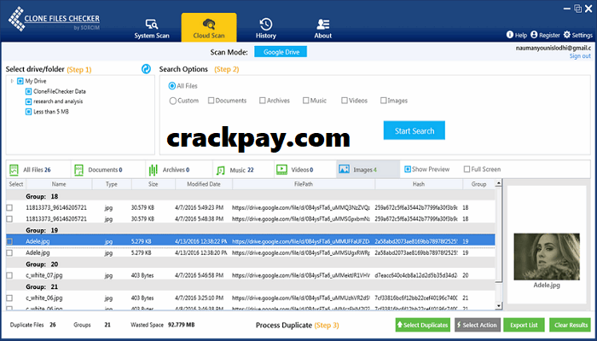Screen dimensions: 597x341
Task: Open the About tab
Action: coord(323,29)
